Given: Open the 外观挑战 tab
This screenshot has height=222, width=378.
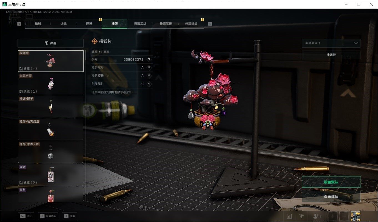Looking at the screenshot, I should 191,24.
